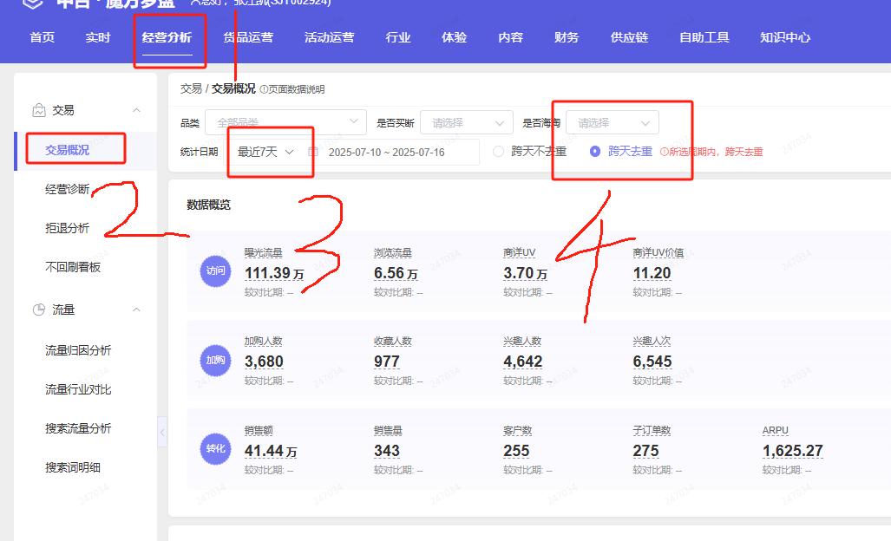Open the 是否买断 dropdown
This screenshot has height=541, width=891.
click(x=465, y=123)
